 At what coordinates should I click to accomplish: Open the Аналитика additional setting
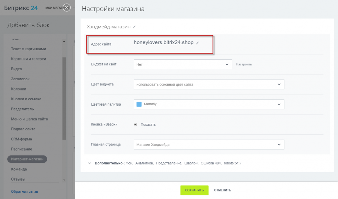144,163
